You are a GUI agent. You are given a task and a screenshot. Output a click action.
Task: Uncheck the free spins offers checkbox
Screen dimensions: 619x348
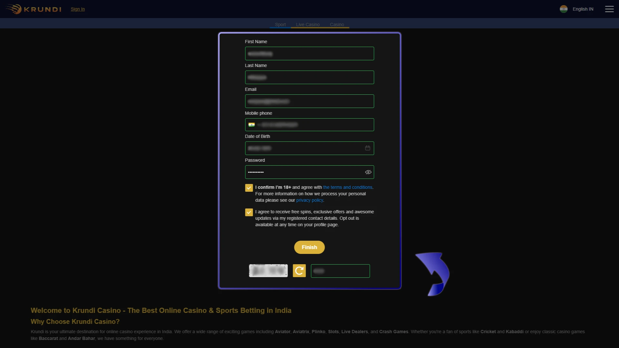pos(249,212)
